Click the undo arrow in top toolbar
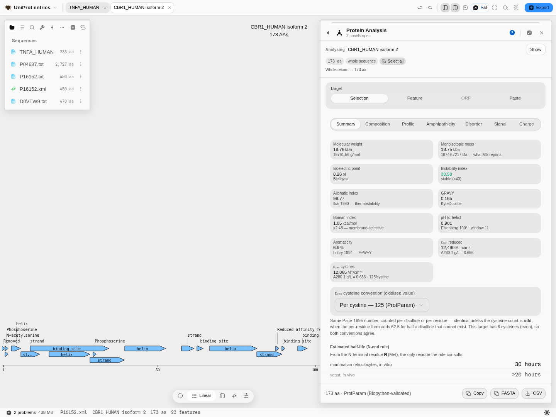Viewport: 556px width, 417px height. pyautogui.click(x=420, y=8)
